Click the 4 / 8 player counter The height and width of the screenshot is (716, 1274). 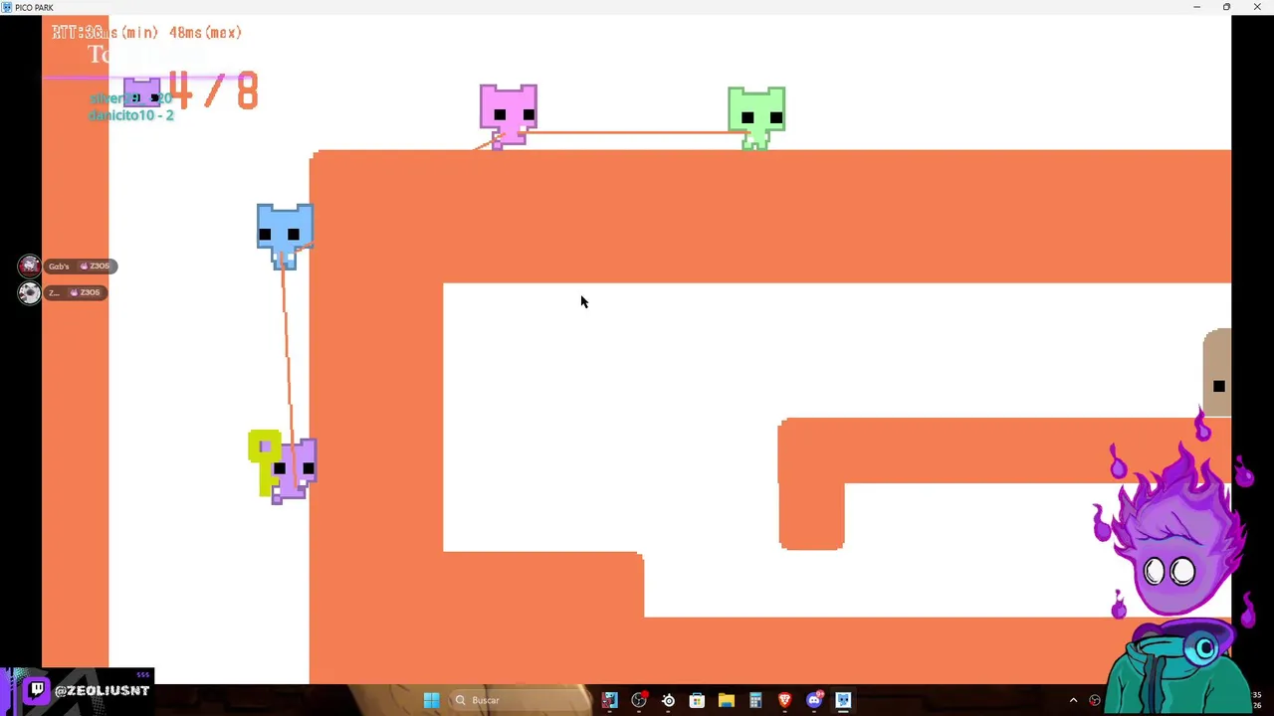click(213, 90)
